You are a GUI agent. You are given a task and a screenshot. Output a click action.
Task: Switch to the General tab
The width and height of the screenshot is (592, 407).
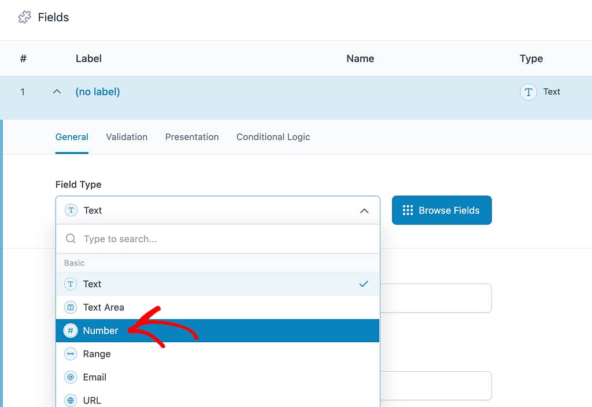pos(72,137)
